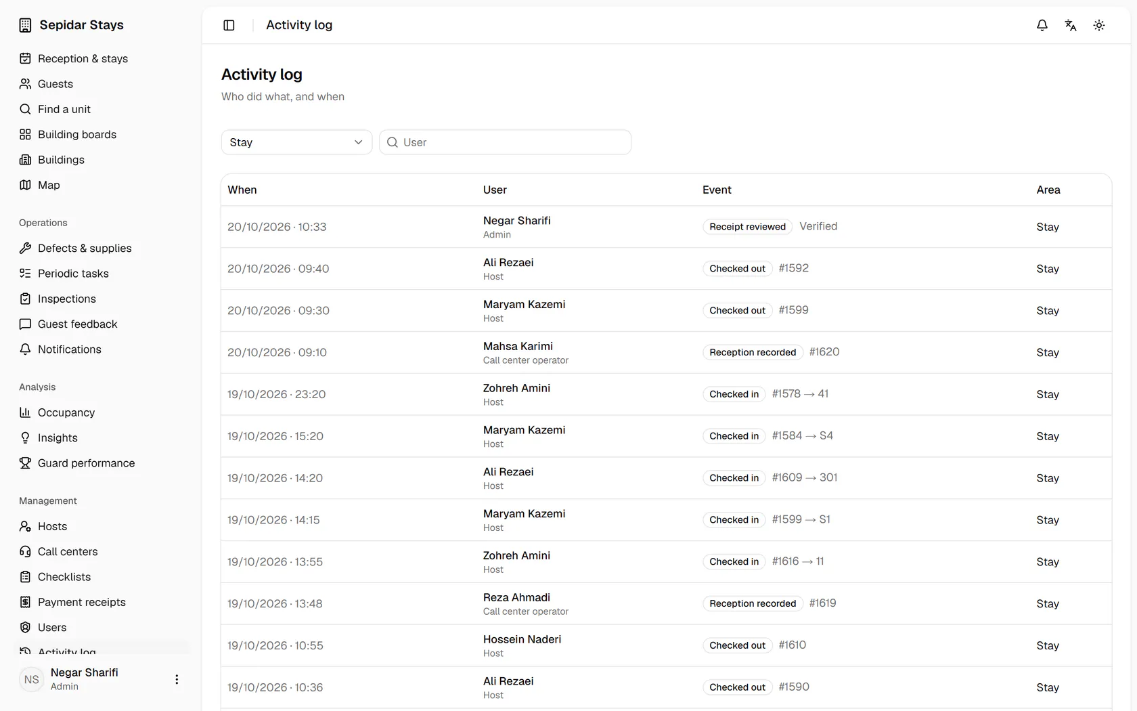This screenshot has height=711, width=1137.
Task: Click stay reference #1619
Action: 822,603
